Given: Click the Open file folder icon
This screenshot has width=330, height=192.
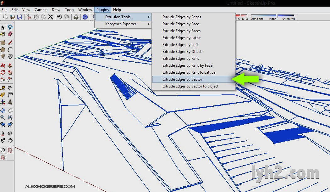Looking at the screenshot, I should (13, 17).
